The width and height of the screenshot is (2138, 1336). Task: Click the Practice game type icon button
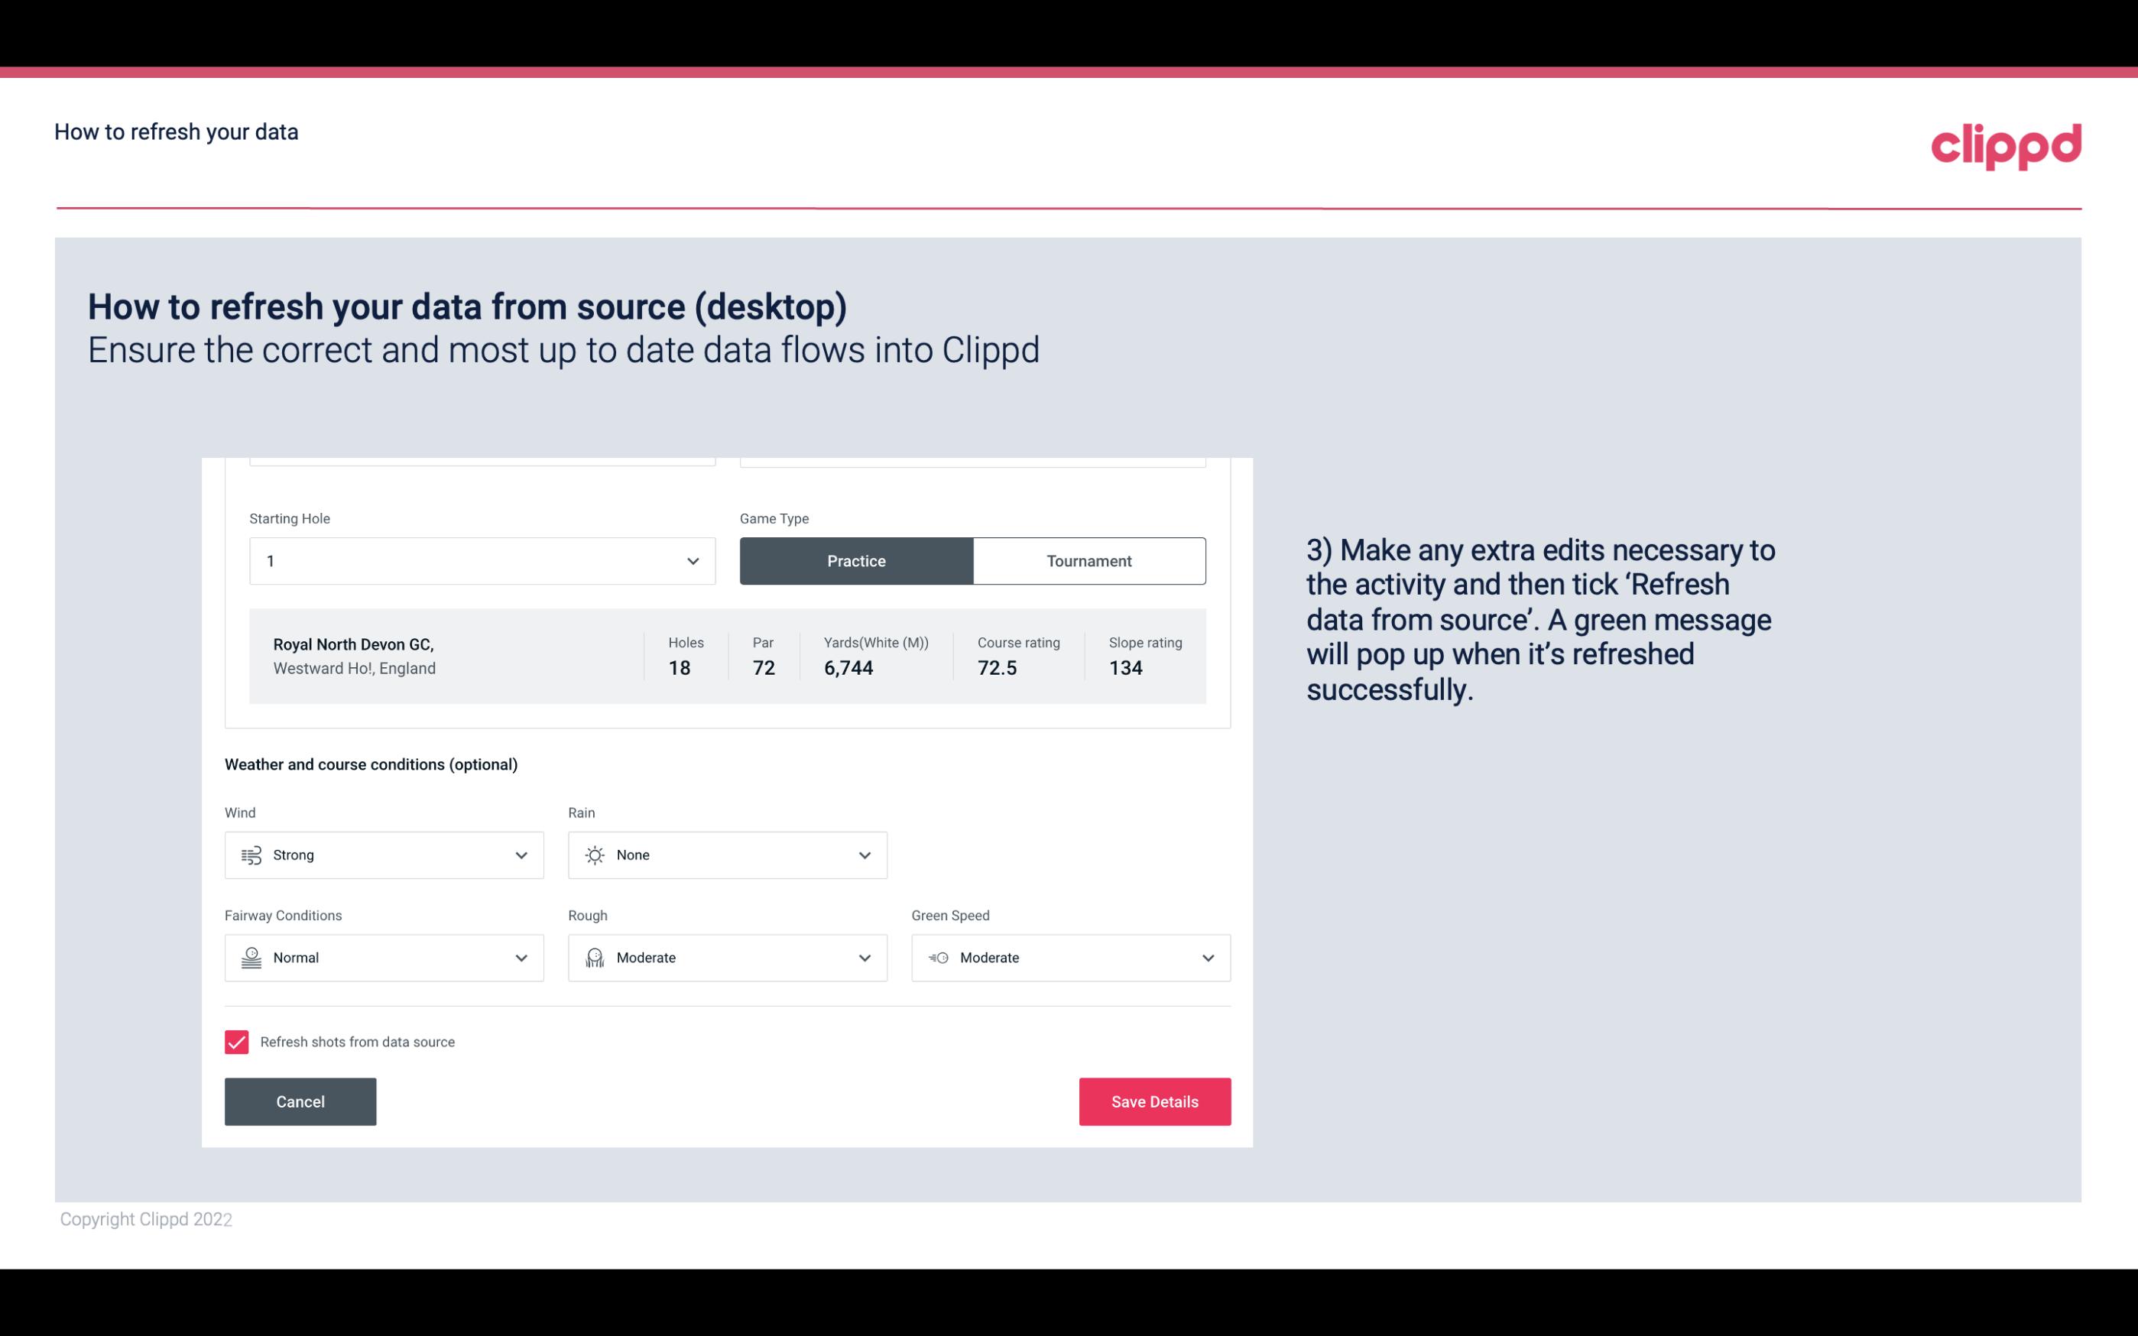click(x=856, y=560)
